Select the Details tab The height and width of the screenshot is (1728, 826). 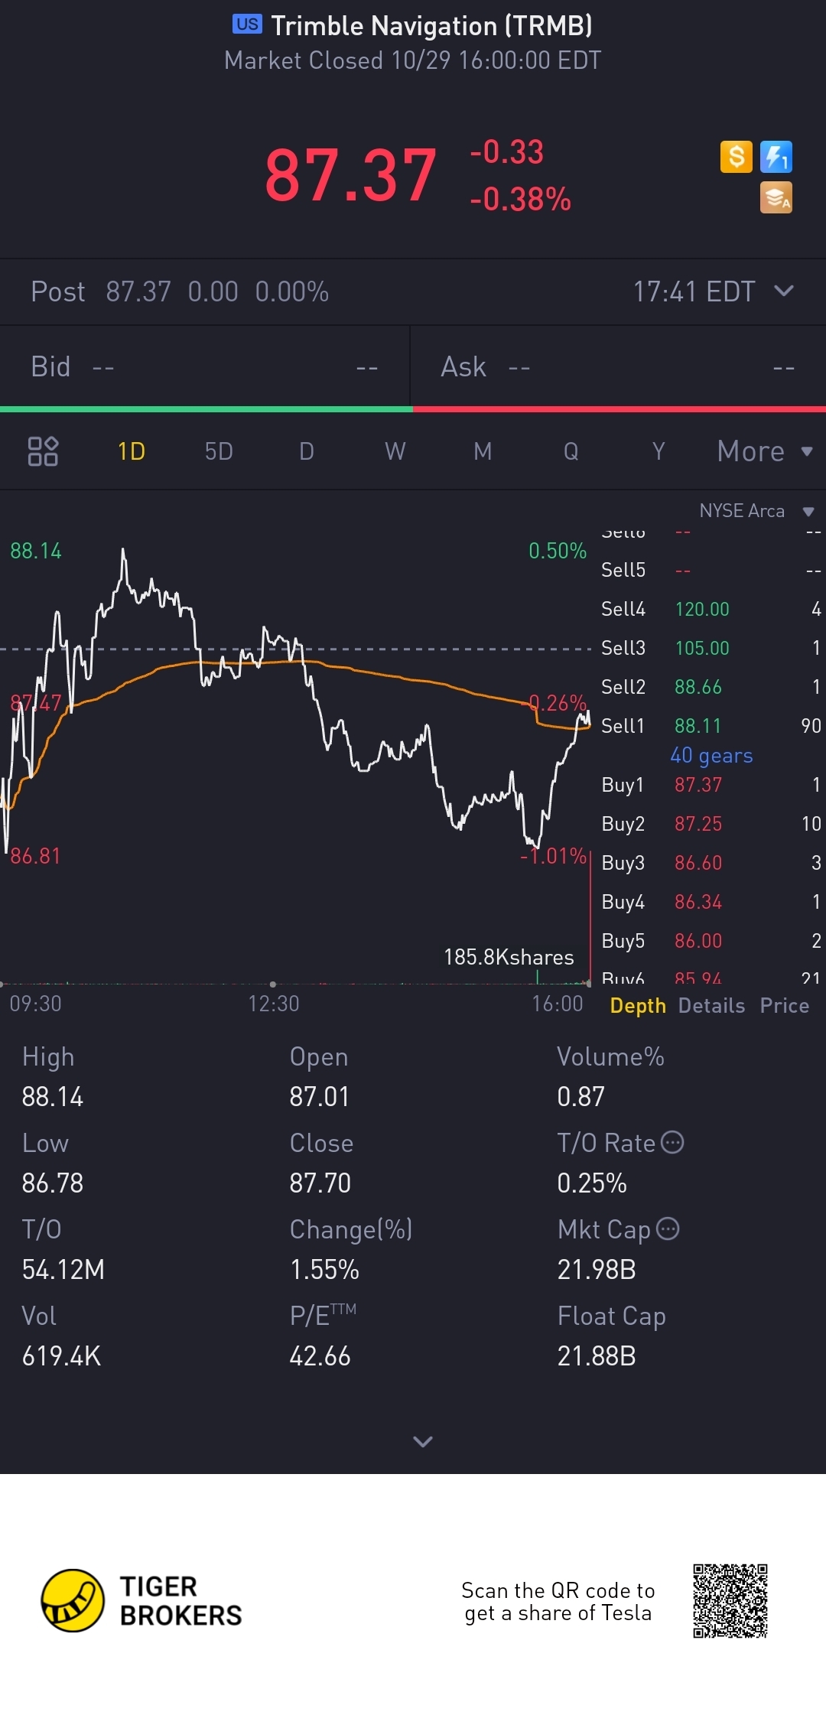(711, 1005)
